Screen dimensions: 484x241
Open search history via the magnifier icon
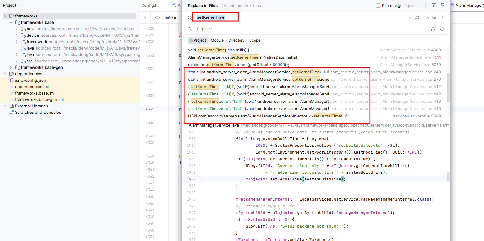190,18
